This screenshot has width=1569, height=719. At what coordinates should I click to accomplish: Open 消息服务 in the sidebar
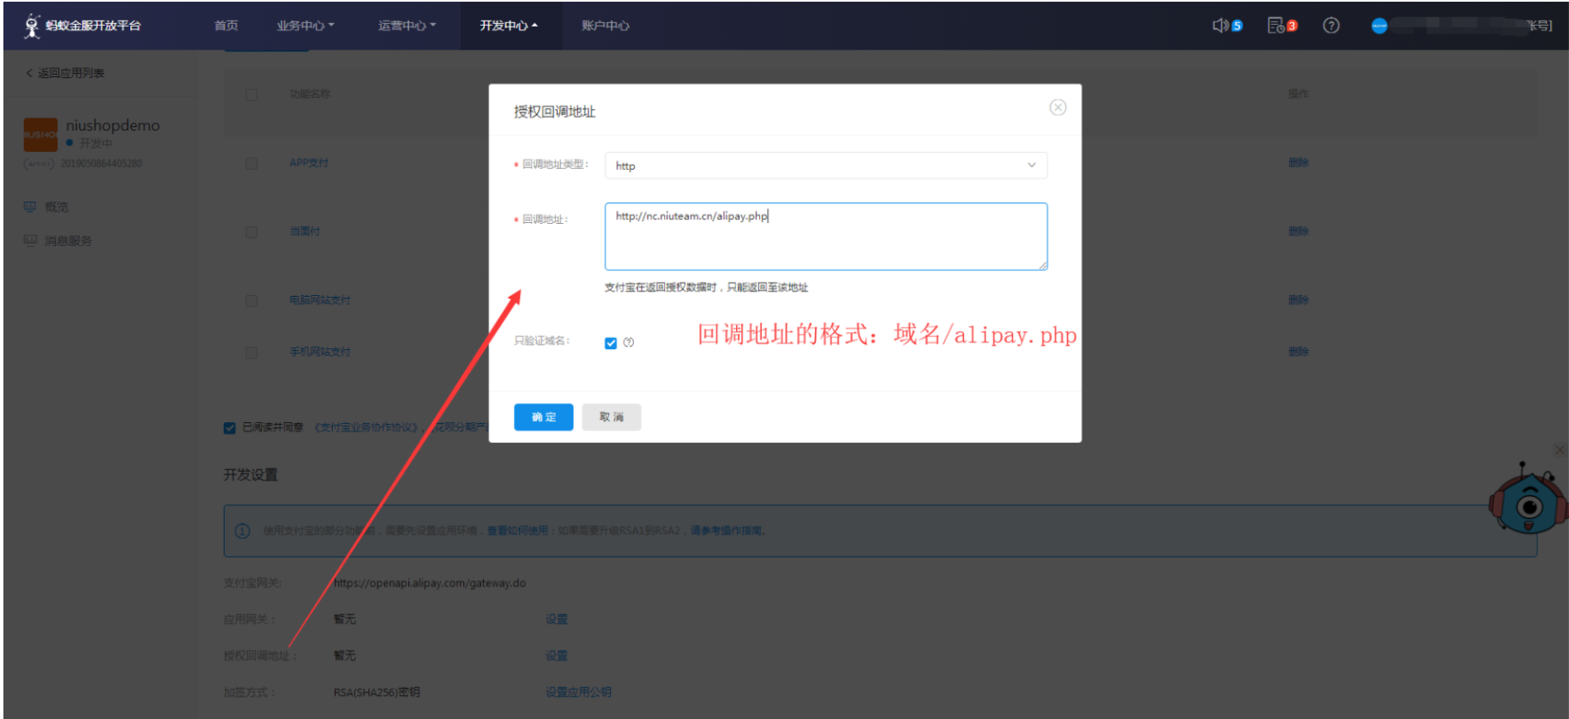69,240
